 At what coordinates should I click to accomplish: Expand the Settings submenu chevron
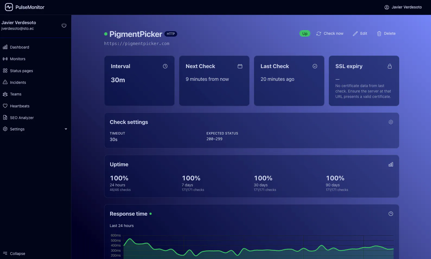pos(66,129)
